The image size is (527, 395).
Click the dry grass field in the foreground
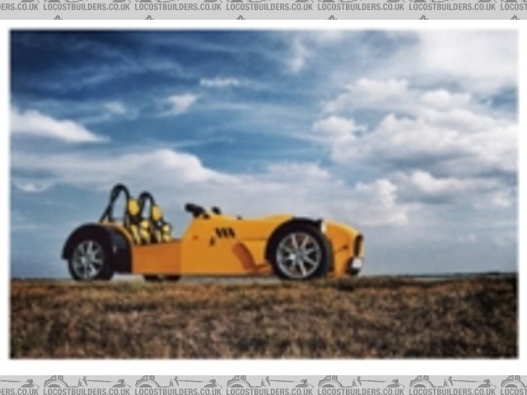click(263, 321)
